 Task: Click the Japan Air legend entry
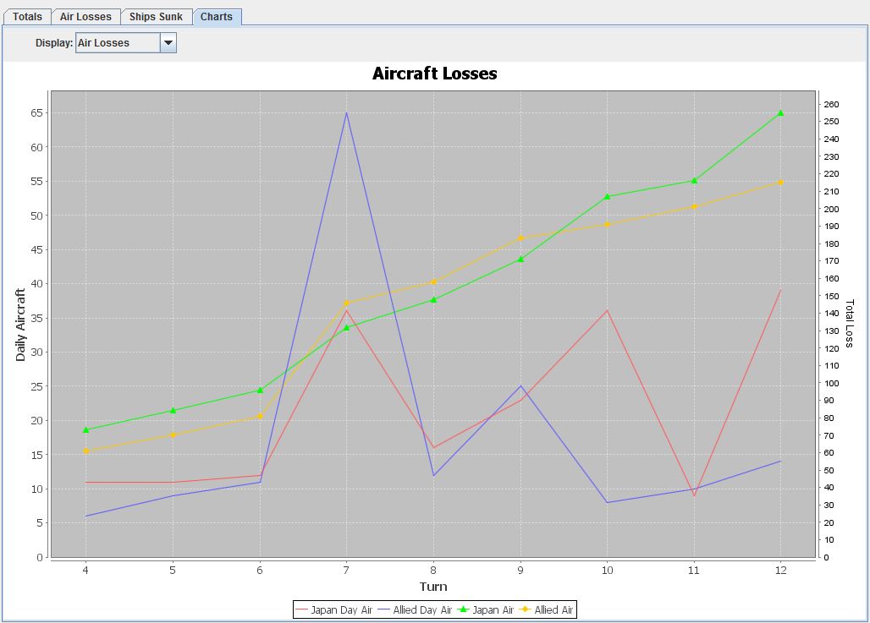tap(486, 609)
